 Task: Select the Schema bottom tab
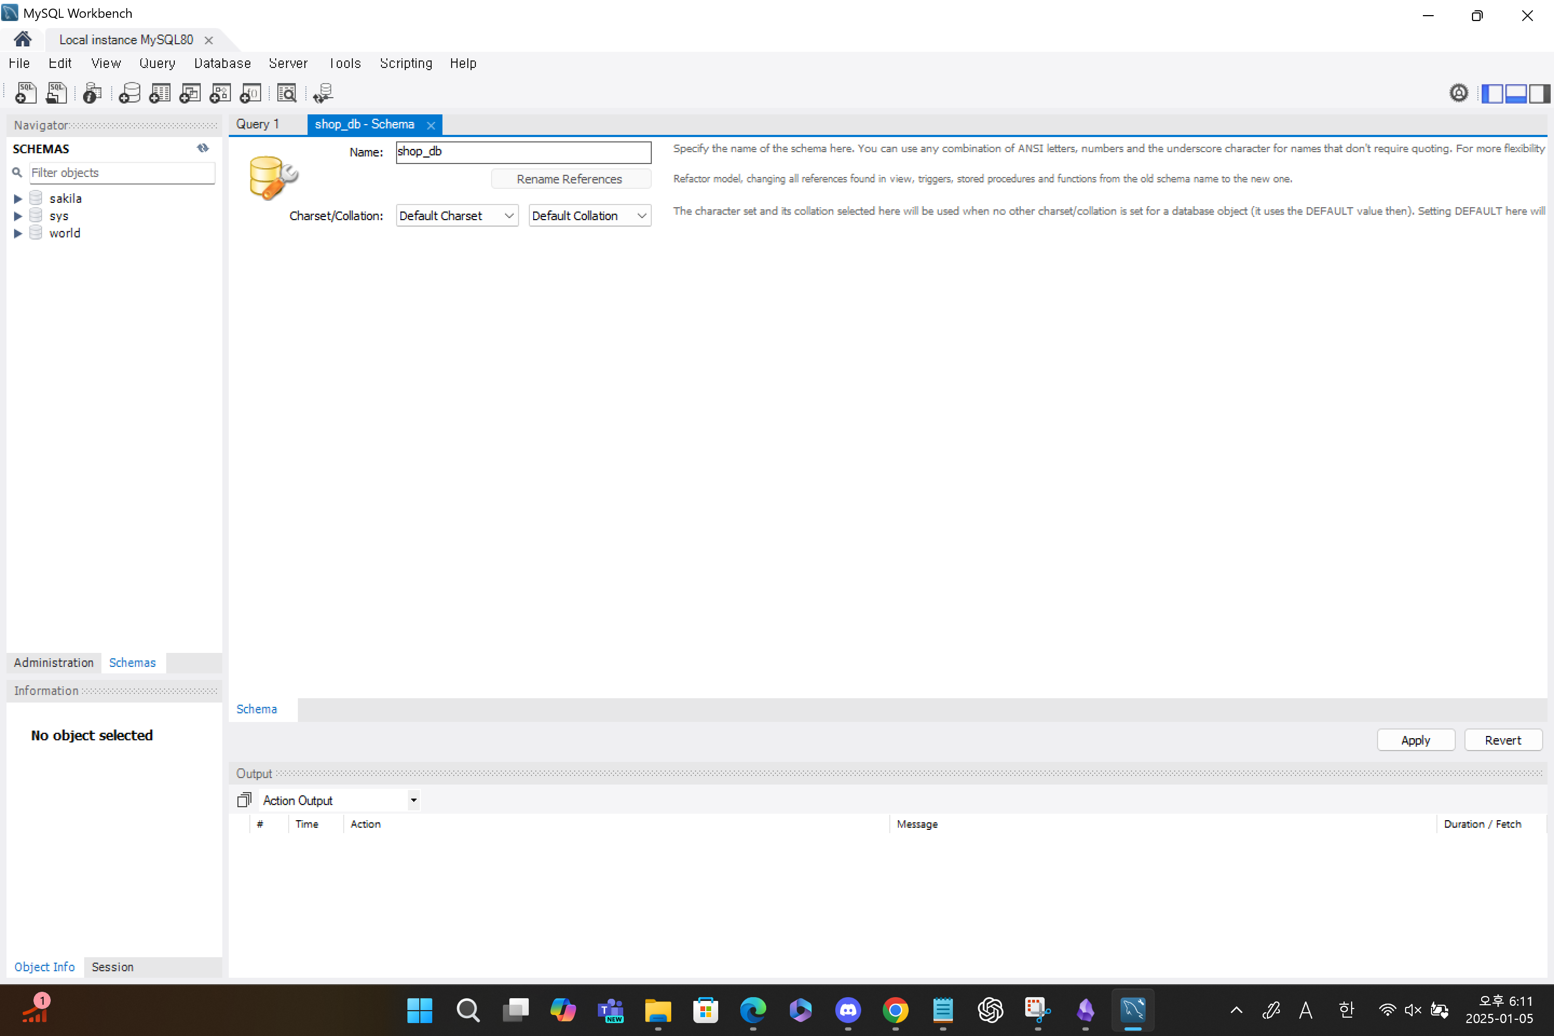[257, 709]
